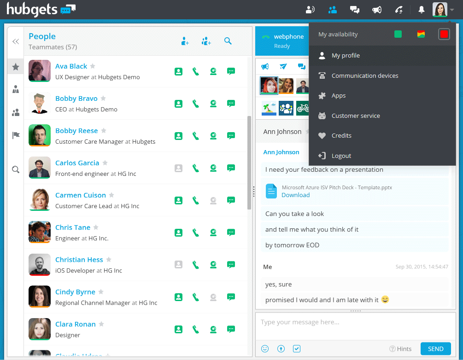Open the emoji picker in message box
Viewport: 463px width, 360px height.
click(x=265, y=348)
